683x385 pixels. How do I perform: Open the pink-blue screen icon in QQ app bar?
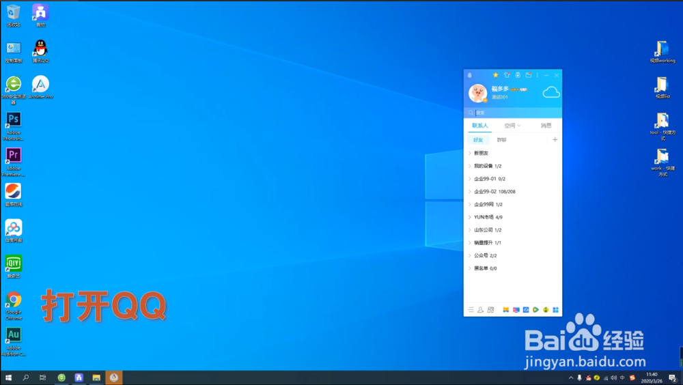pyautogui.click(x=516, y=310)
